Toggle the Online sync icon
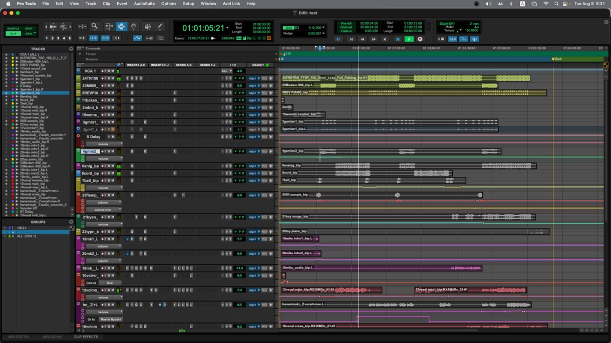Image resolution: width=611 pixels, height=343 pixels. (x=338, y=39)
